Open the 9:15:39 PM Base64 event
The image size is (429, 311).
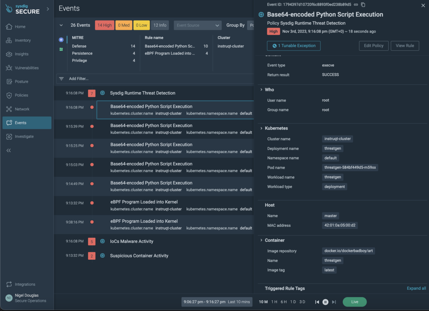pyautogui.click(x=175, y=129)
